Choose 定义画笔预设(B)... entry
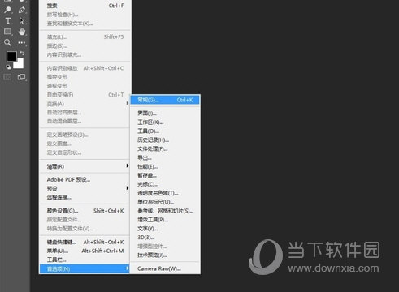Viewport: 399px width, 292px height. click(85, 135)
